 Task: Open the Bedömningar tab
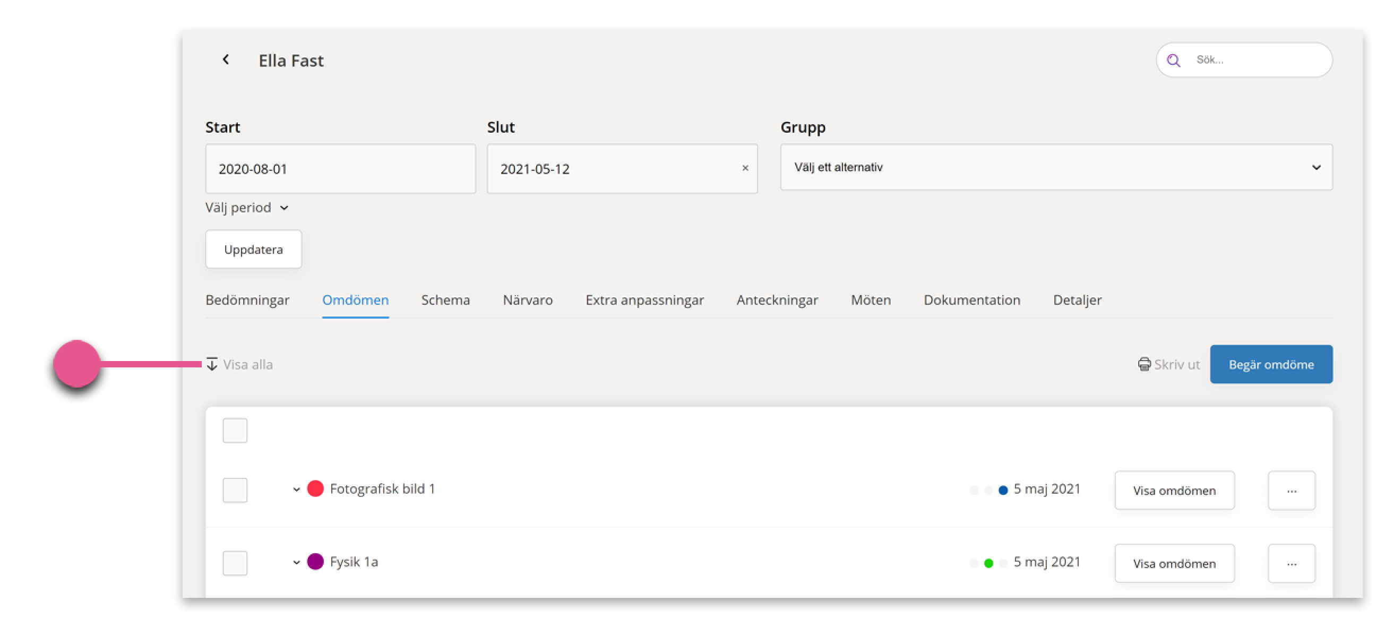click(247, 299)
